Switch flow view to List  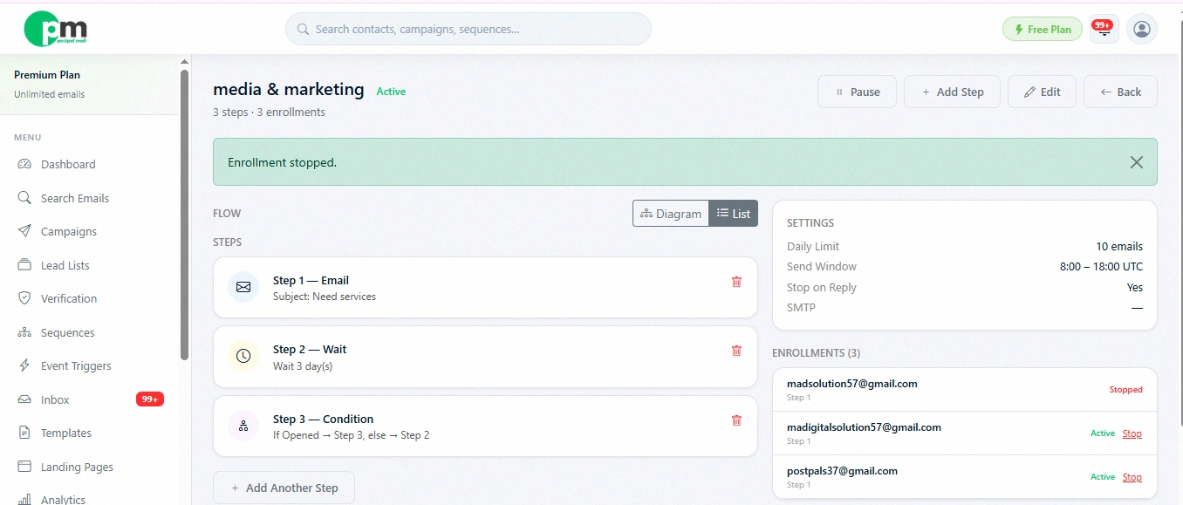click(x=733, y=214)
